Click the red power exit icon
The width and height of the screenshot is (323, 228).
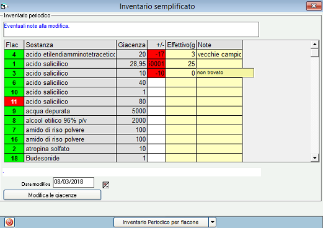click(9, 222)
